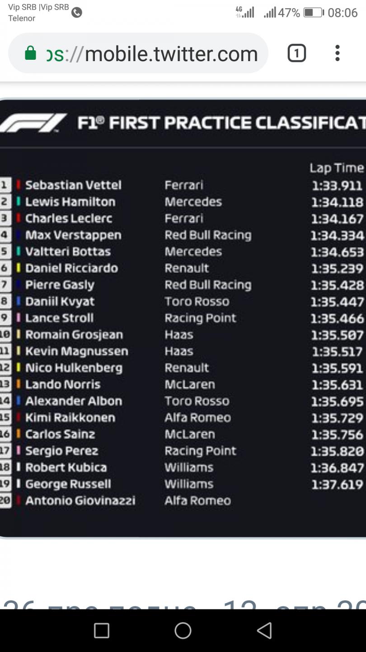Tap the Lap Time column header
Image resolution: width=366 pixels, height=652 pixels.
337,168
